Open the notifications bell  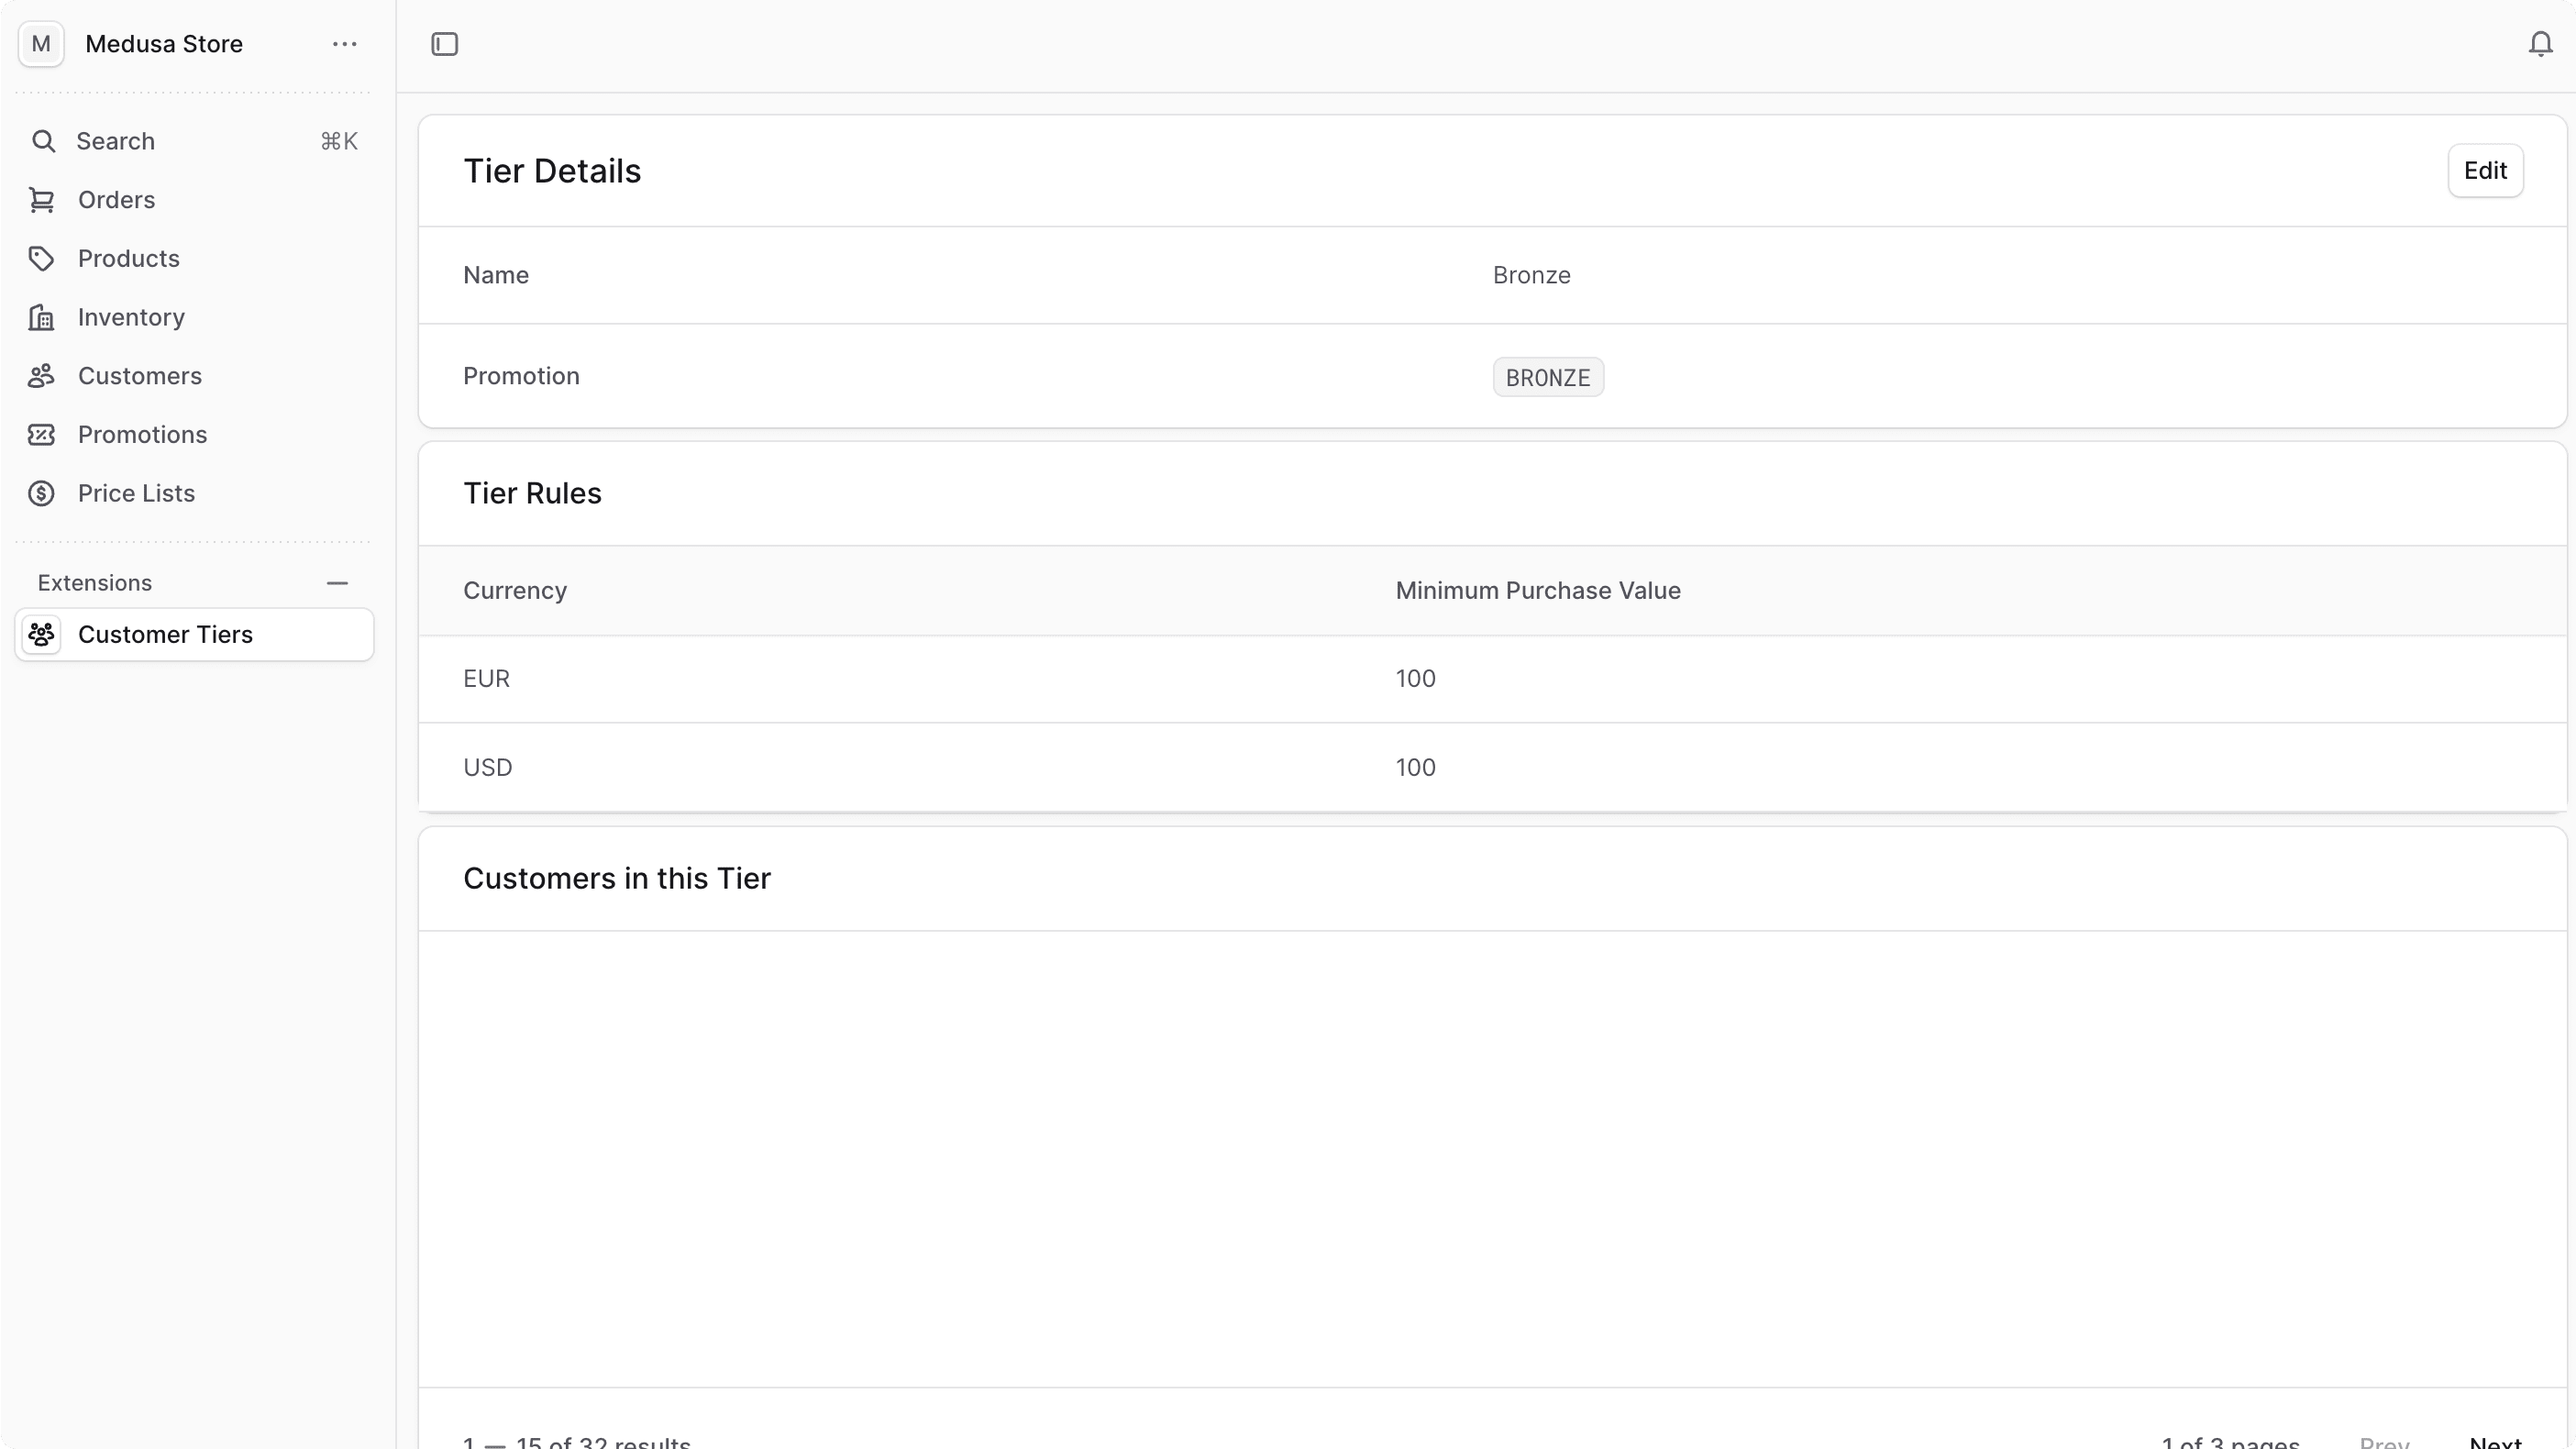coord(2538,44)
